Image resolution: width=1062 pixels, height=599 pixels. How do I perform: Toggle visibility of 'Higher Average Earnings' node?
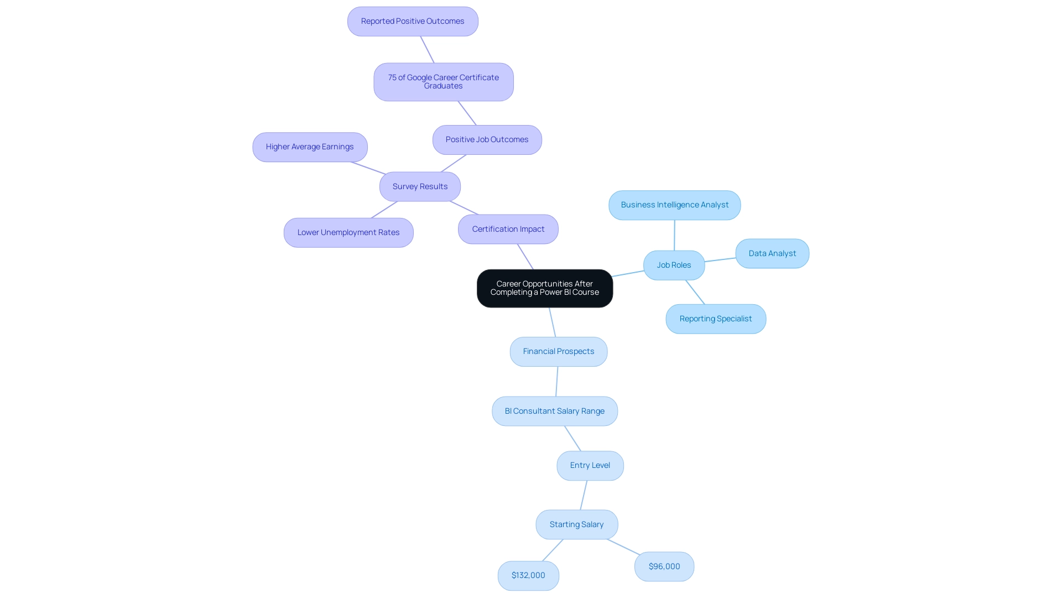point(310,147)
